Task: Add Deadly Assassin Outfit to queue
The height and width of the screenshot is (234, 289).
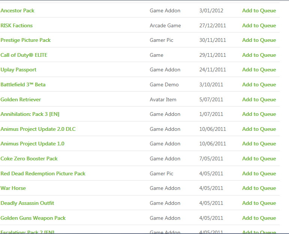Action: pyautogui.click(x=259, y=203)
